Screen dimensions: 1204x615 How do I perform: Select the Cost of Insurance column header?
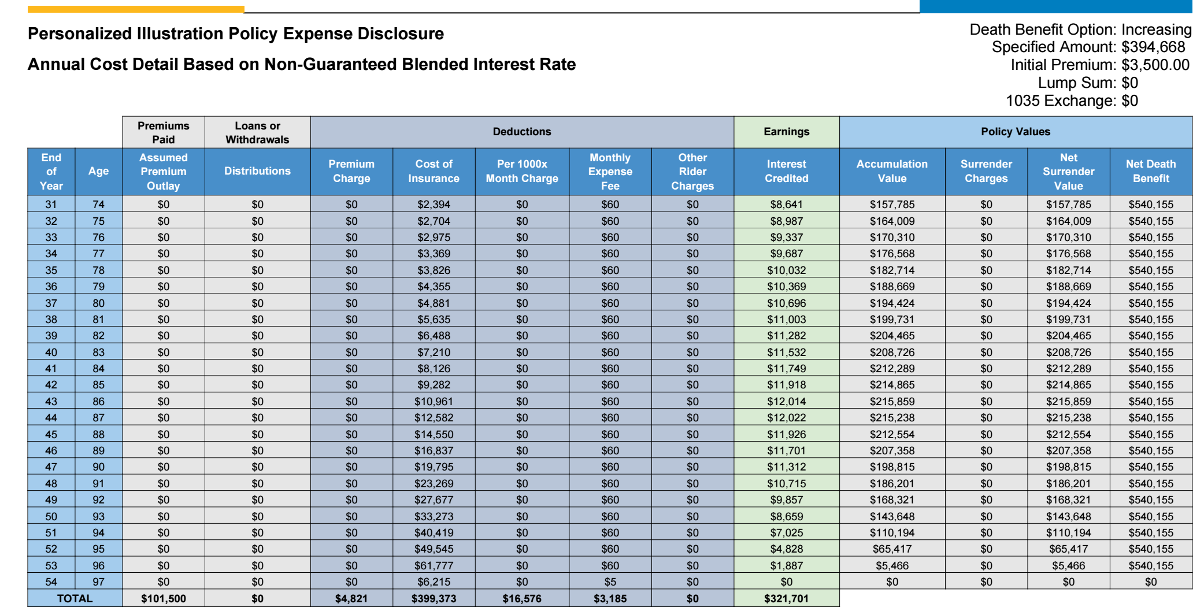pyautogui.click(x=434, y=171)
